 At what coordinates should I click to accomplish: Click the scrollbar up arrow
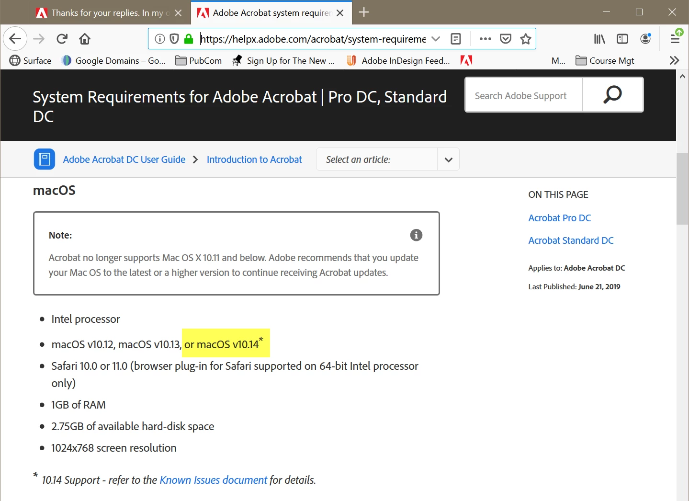click(682, 76)
